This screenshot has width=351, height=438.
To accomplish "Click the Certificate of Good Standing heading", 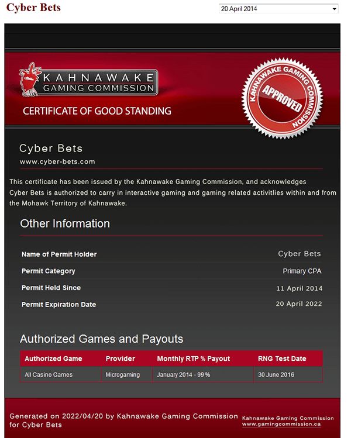I will 97,111.
